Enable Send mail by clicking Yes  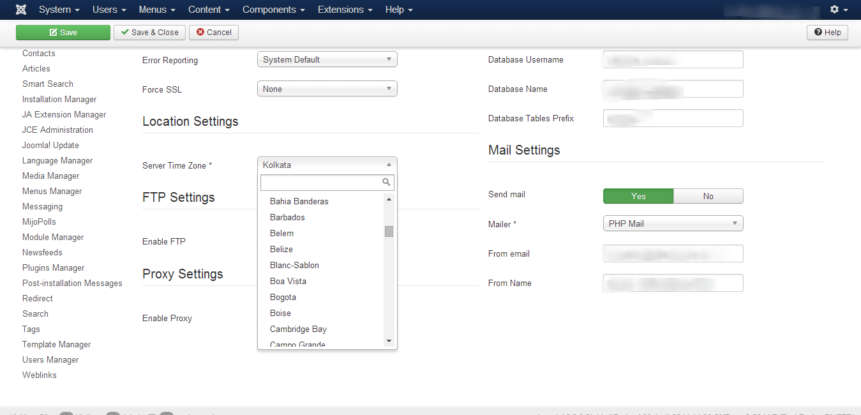tap(638, 196)
